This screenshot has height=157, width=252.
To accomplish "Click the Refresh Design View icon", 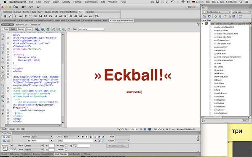I will coord(69,29).
